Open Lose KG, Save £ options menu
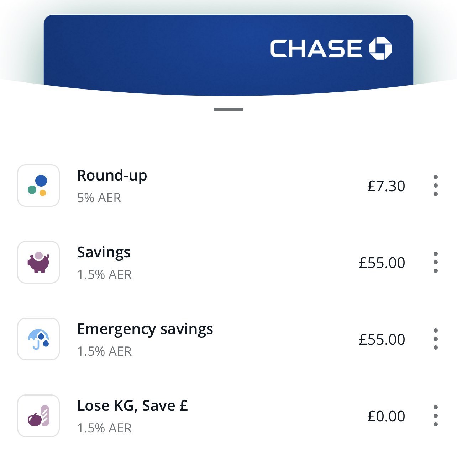This screenshot has width=457, height=457. [436, 416]
